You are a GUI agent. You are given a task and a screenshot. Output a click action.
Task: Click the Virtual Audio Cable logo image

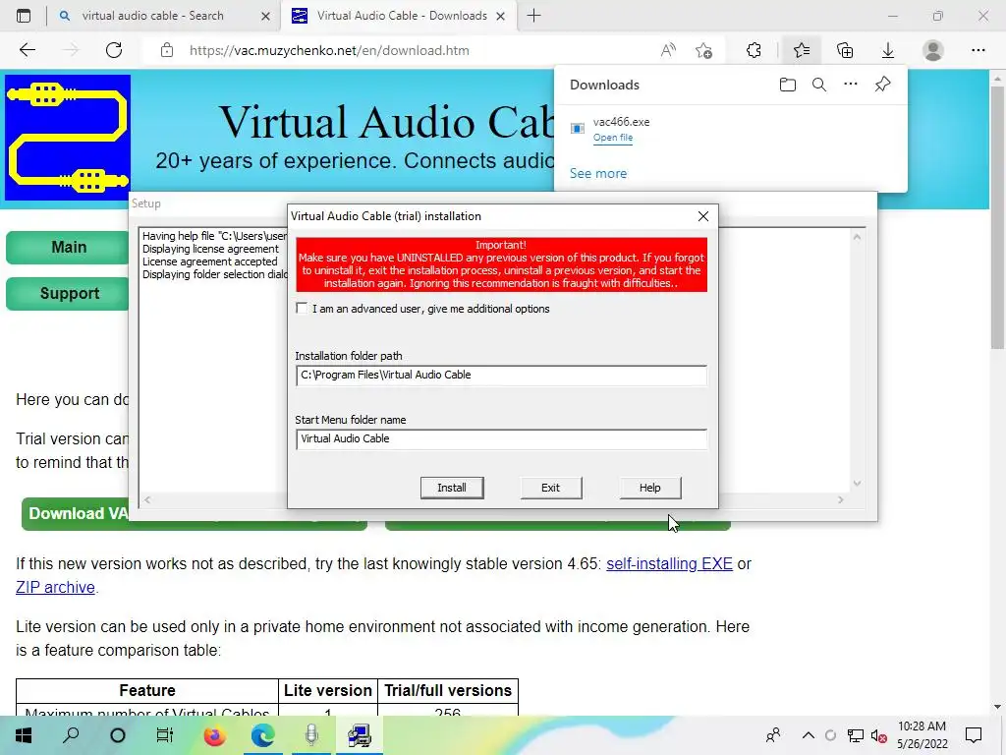coord(68,138)
